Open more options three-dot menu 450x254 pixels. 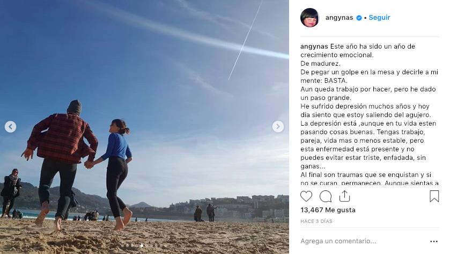point(434,241)
